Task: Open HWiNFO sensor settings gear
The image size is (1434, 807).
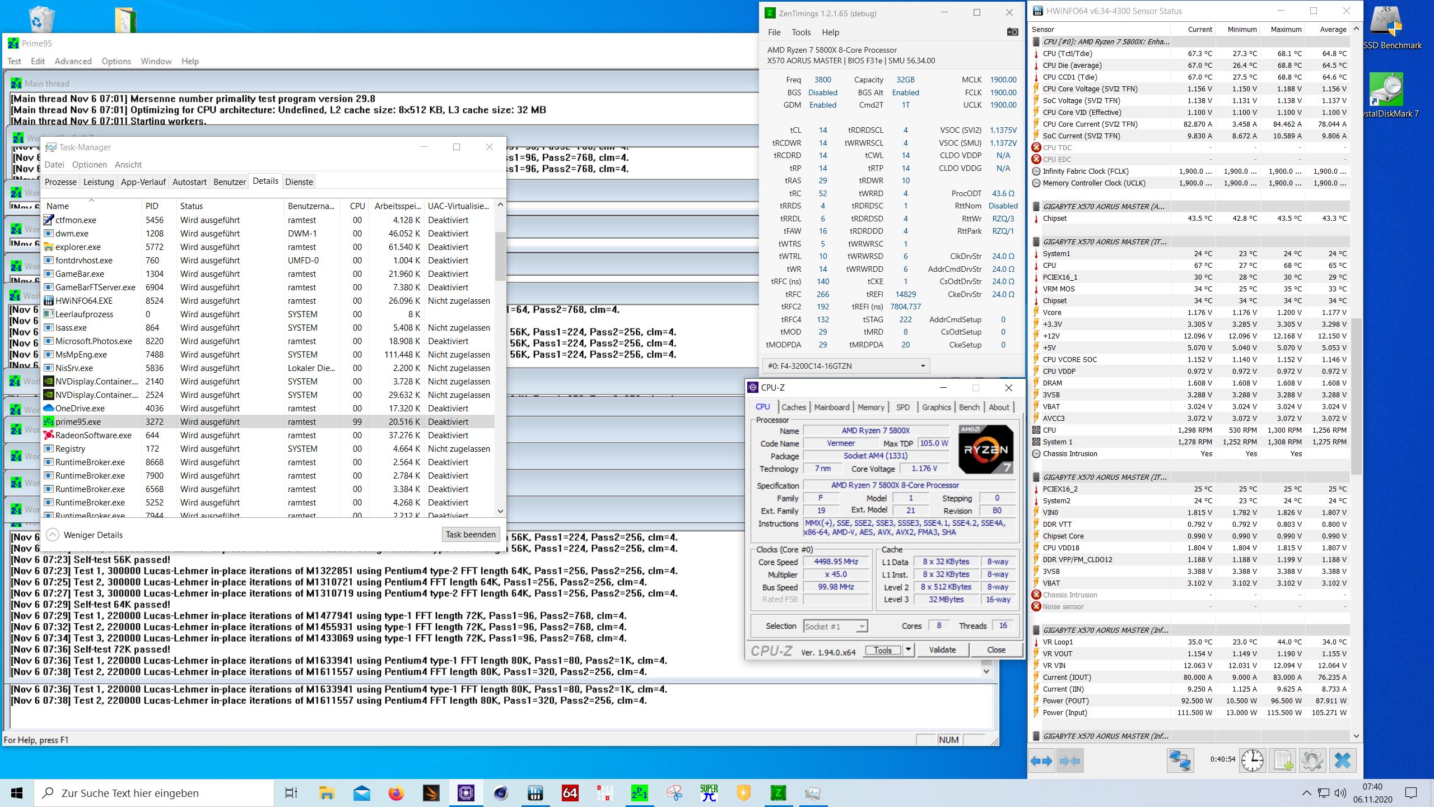Action: tap(1312, 761)
